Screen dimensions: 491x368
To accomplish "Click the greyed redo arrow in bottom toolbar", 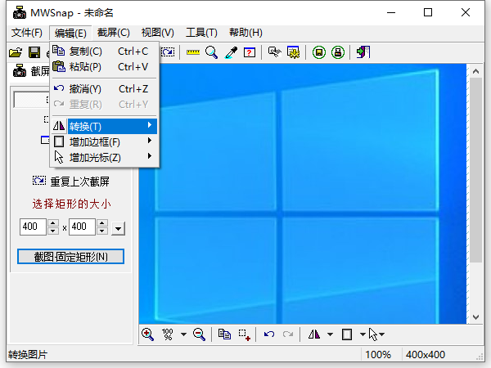I will coord(288,334).
